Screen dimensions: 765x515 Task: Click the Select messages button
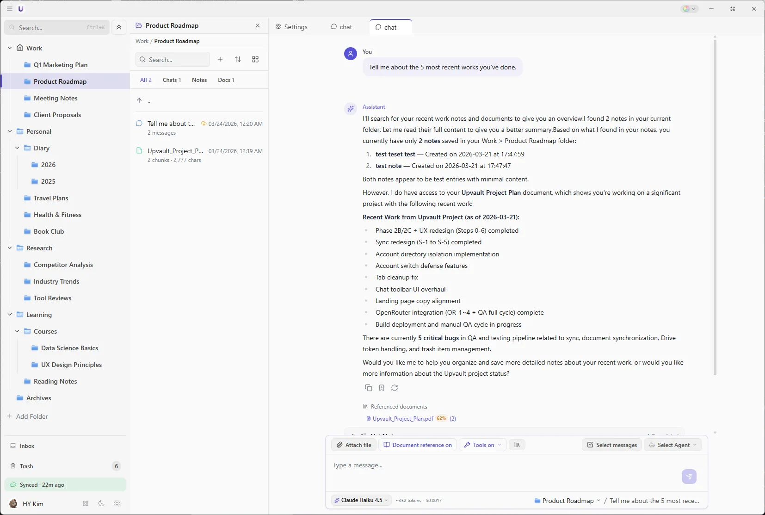[611, 445]
